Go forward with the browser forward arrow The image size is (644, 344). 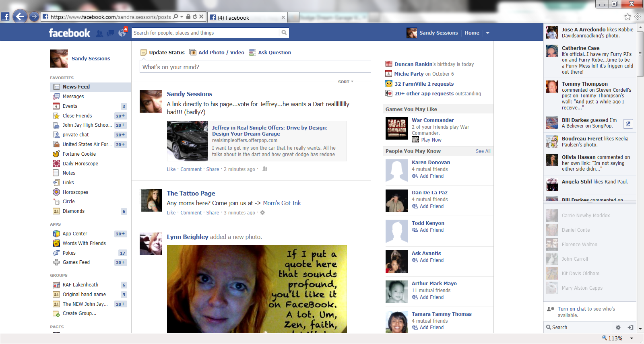(x=34, y=16)
